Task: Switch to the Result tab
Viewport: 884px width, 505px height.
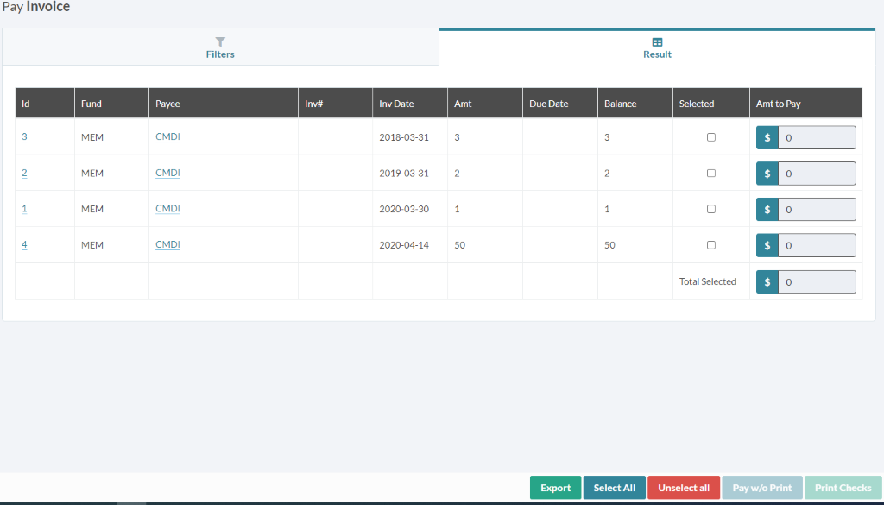Action: 657,47
